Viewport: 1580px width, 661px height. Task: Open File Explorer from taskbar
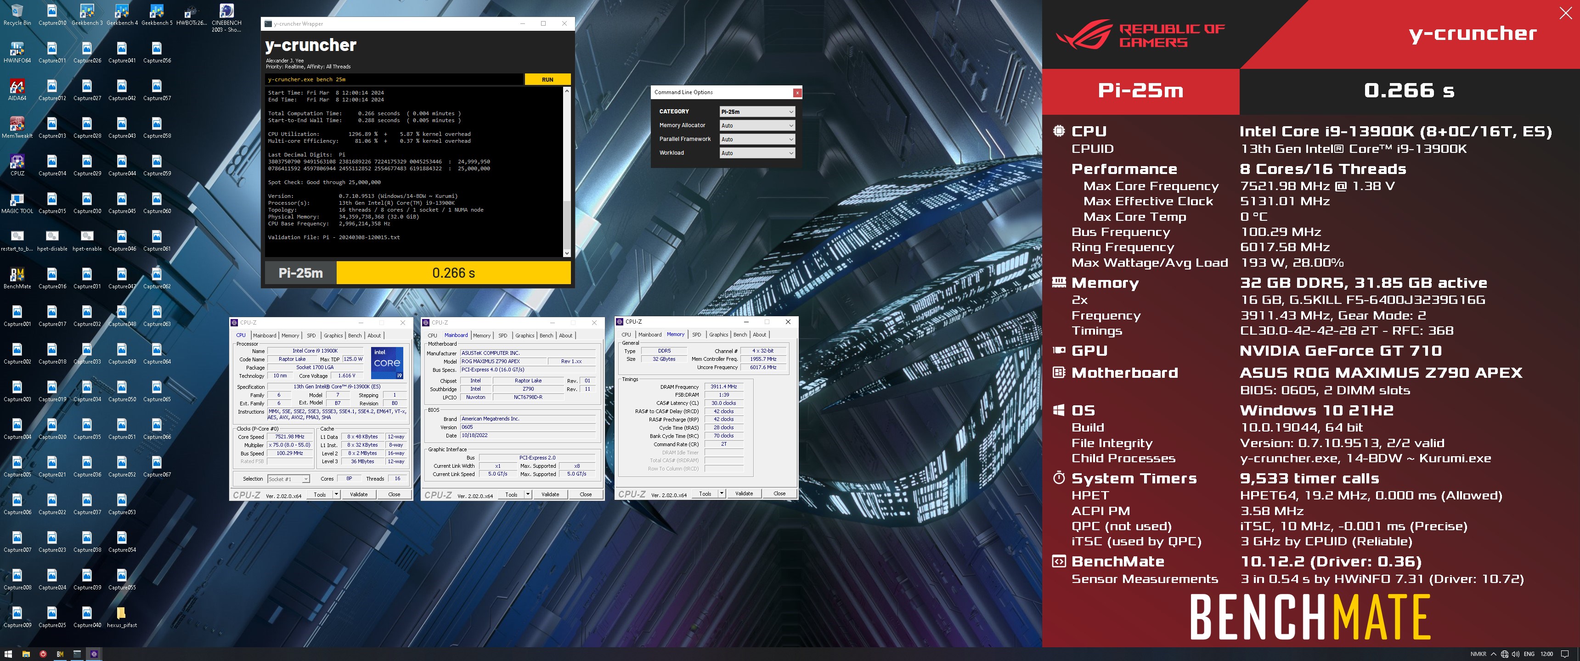tap(26, 654)
